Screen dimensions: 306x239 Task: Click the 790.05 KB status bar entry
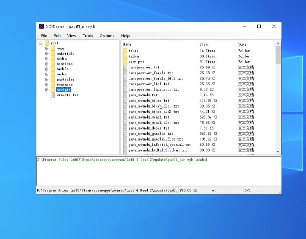[x=188, y=190]
